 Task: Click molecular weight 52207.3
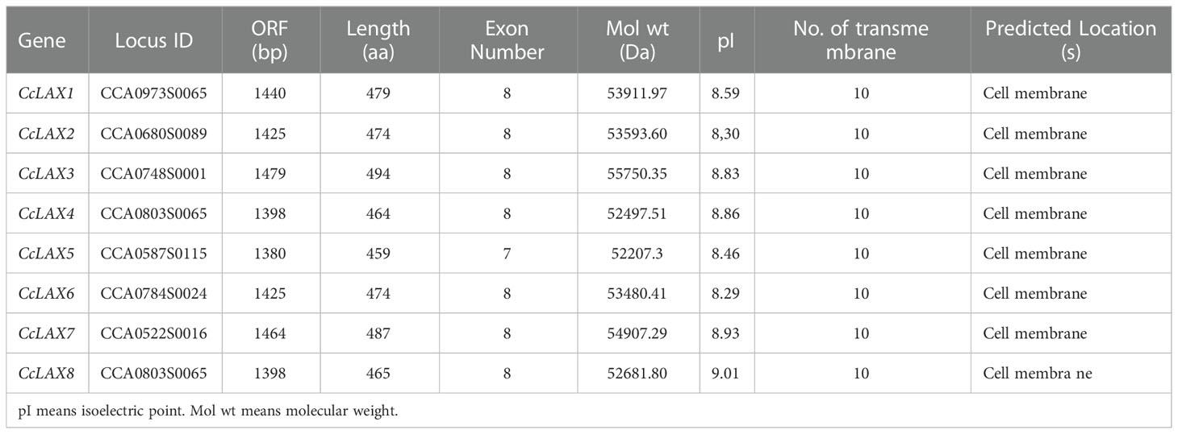(x=638, y=254)
